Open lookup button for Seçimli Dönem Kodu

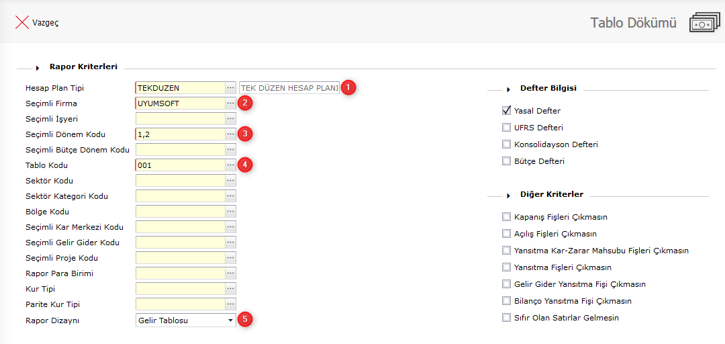click(231, 134)
